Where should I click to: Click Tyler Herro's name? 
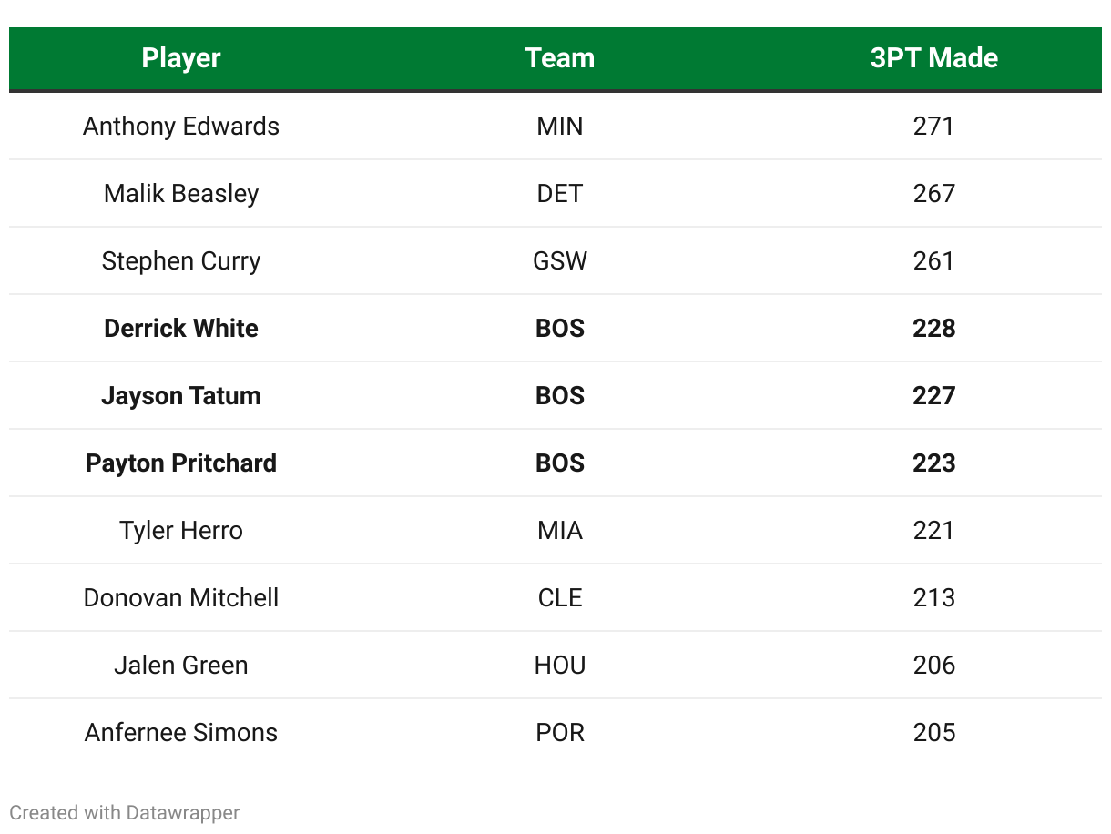(181, 530)
